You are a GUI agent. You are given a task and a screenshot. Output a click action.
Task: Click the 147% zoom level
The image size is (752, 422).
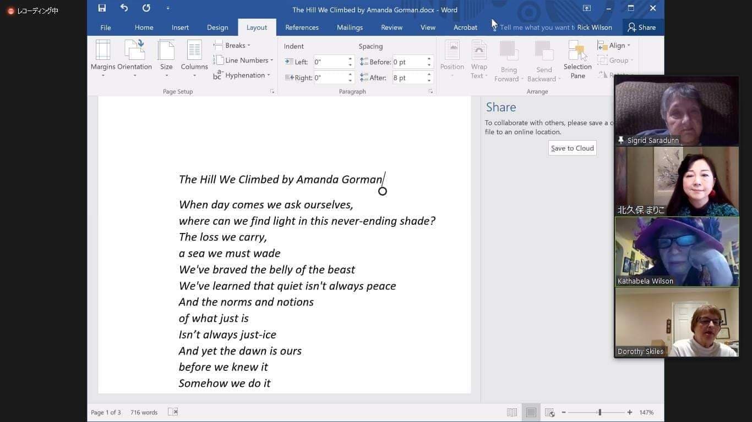click(646, 412)
